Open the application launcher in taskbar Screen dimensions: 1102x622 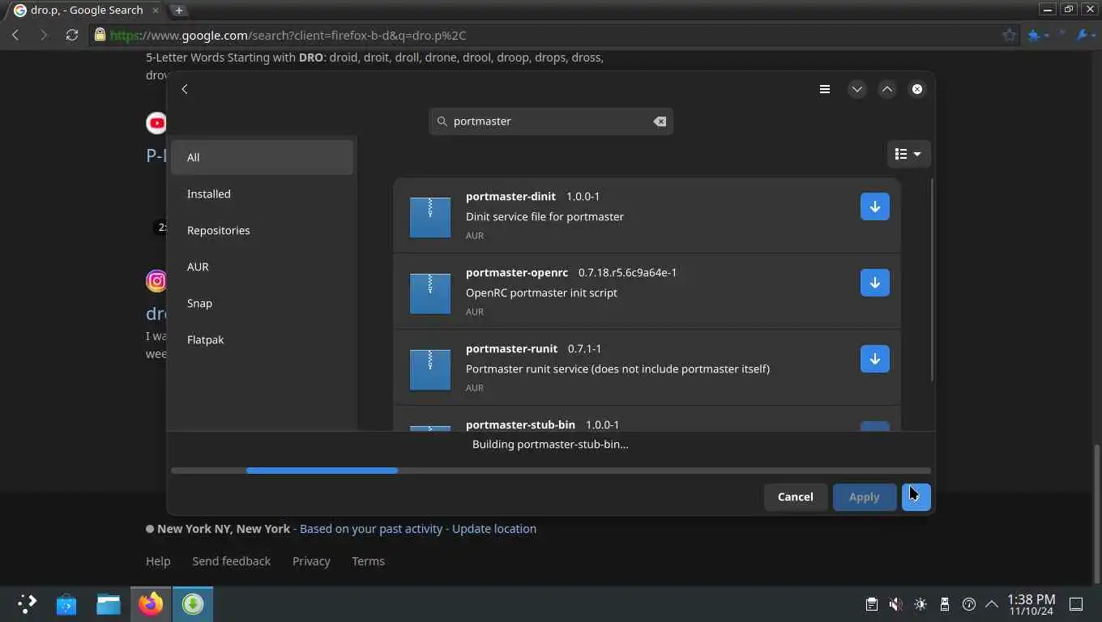tap(28, 604)
